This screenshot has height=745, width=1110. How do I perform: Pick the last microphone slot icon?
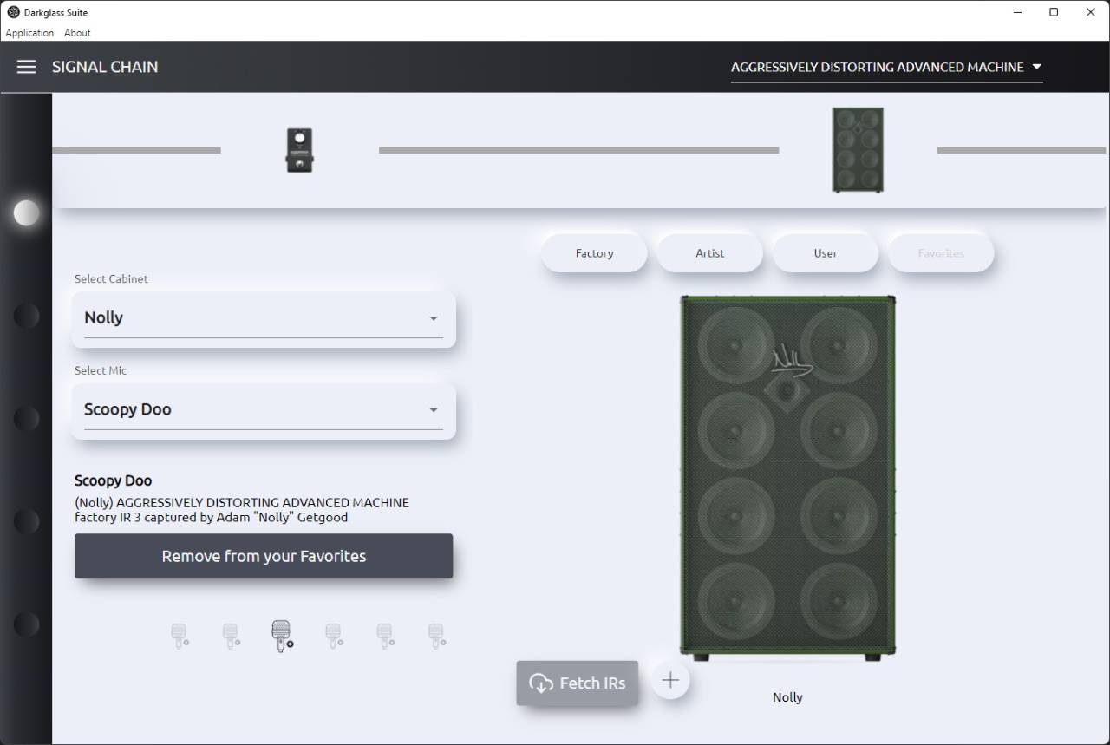pyautogui.click(x=436, y=636)
